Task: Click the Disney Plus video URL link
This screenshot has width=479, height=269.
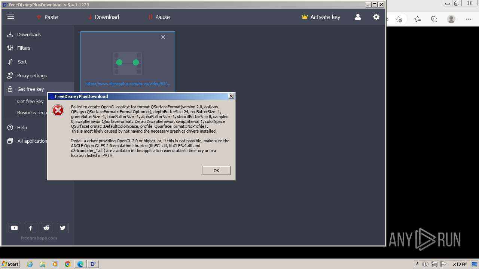Action: pos(128,84)
